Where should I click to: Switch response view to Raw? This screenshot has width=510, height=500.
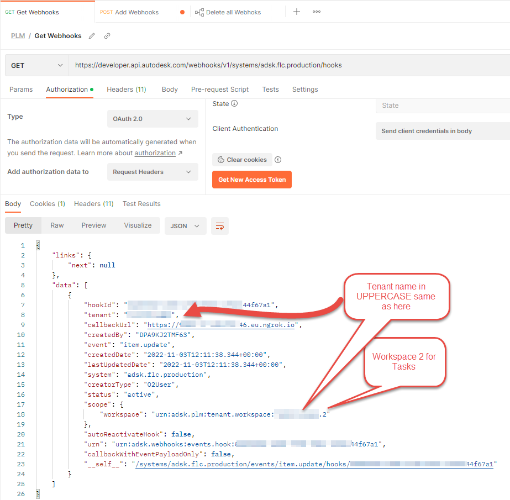click(x=57, y=225)
